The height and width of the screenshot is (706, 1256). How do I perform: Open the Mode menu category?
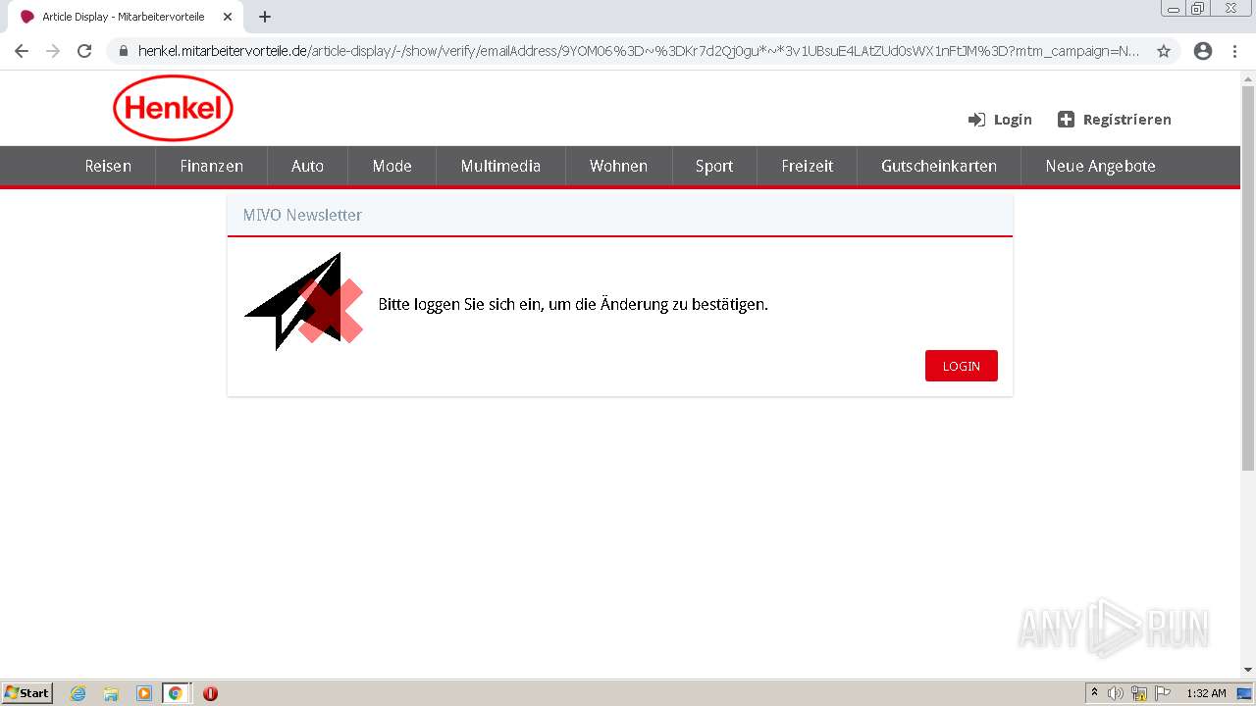(392, 166)
